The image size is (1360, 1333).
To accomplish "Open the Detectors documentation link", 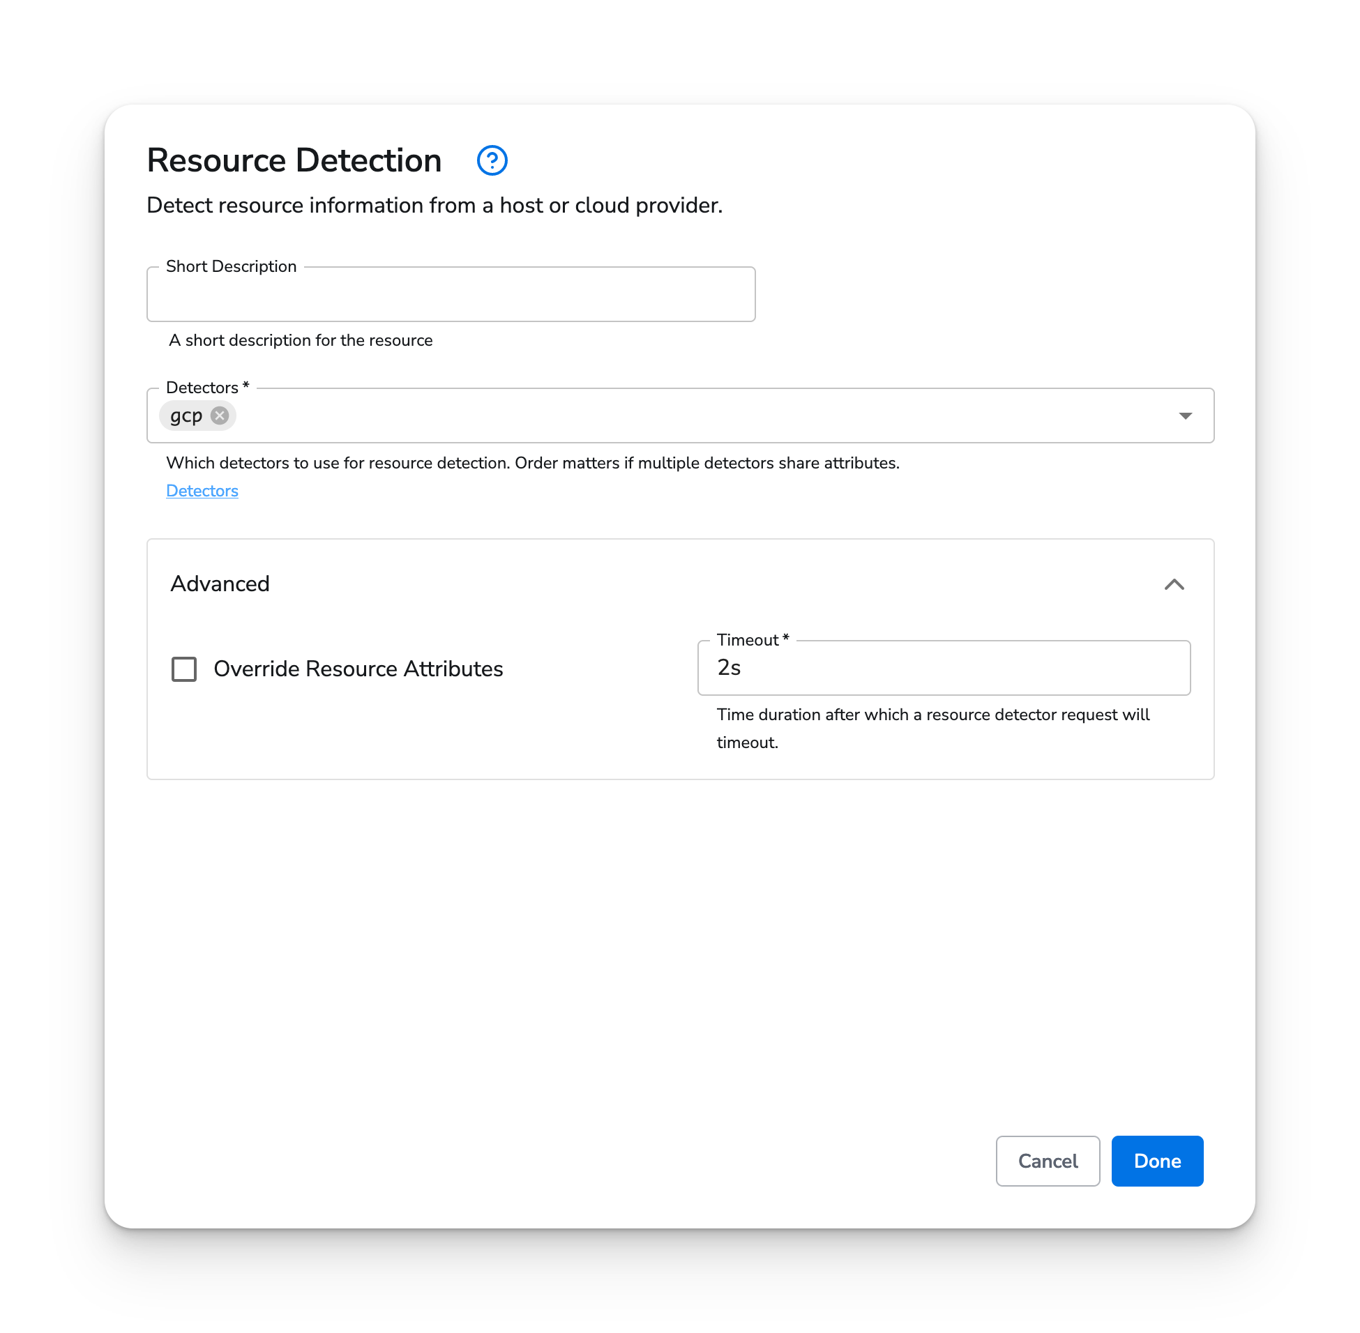I will tap(202, 490).
